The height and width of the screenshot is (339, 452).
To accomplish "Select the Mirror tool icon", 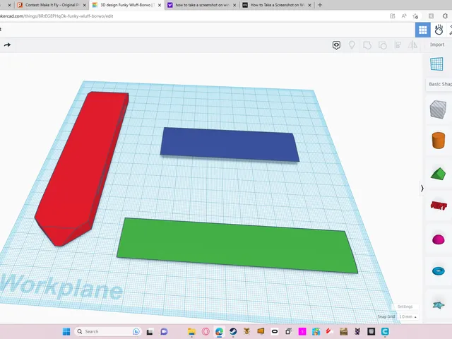I will point(412,45).
